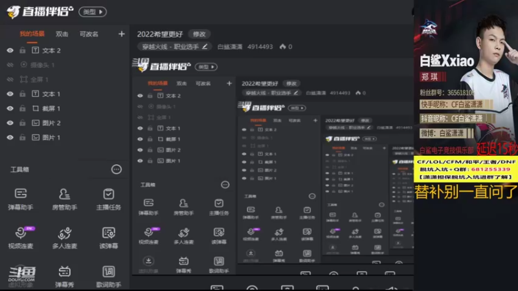Hide the 文本 2 source with its eye
The height and width of the screenshot is (291, 518).
click(x=10, y=50)
